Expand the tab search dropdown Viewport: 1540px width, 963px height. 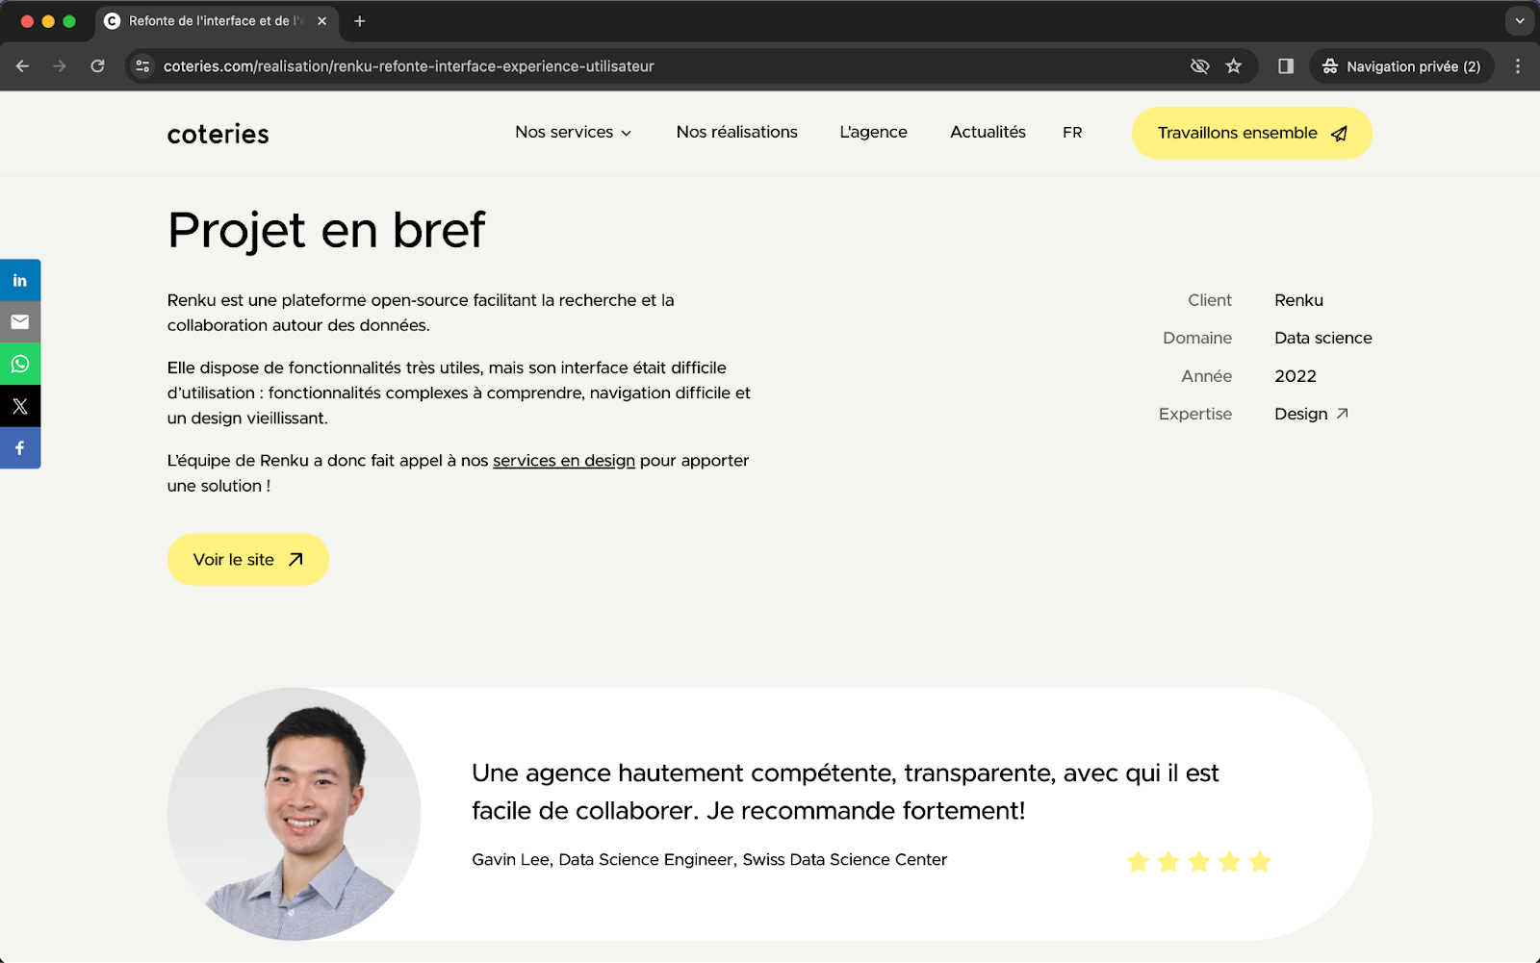click(1520, 21)
